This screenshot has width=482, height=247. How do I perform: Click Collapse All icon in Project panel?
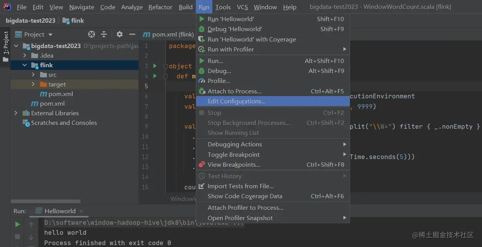(104, 34)
